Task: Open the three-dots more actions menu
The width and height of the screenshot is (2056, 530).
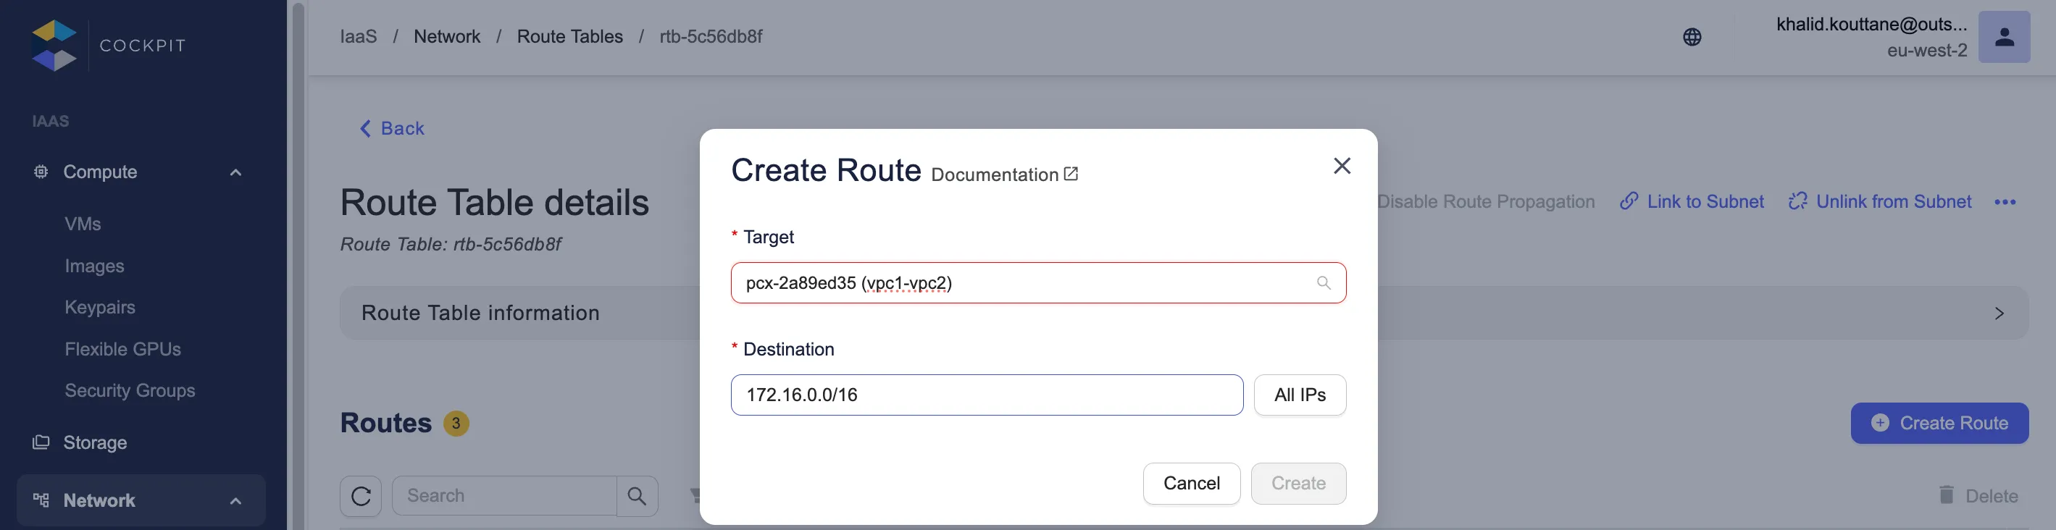Action: tap(2004, 203)
